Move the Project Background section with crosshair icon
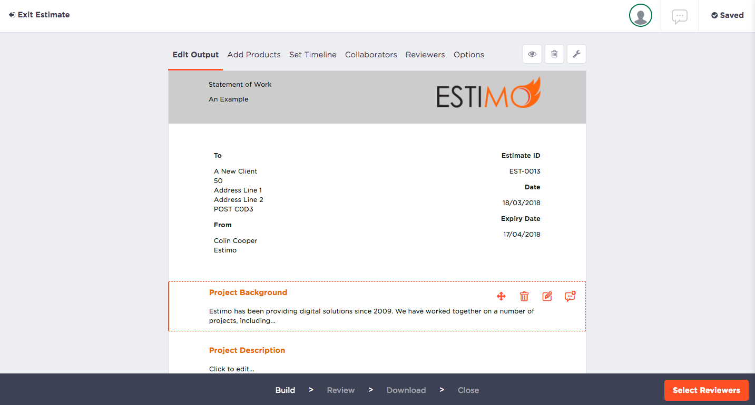755x405 pixels. point(501,296)
